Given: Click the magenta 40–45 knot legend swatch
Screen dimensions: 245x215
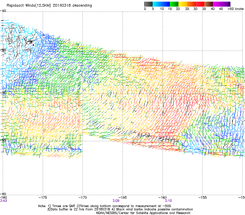Looking at the screenshot, I should coord(217,4).
